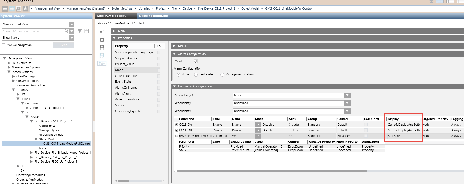
Task: Switch to the Object Configurator tab
Action: (153, 16)
